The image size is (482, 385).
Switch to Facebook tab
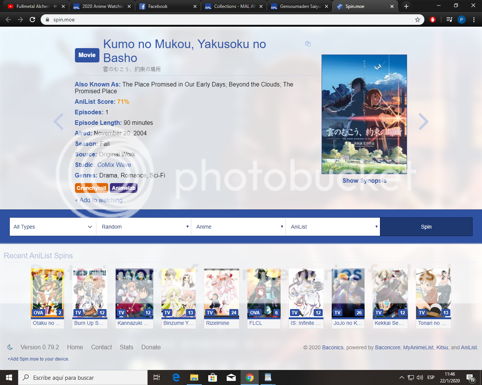click(x=168, y=6)
